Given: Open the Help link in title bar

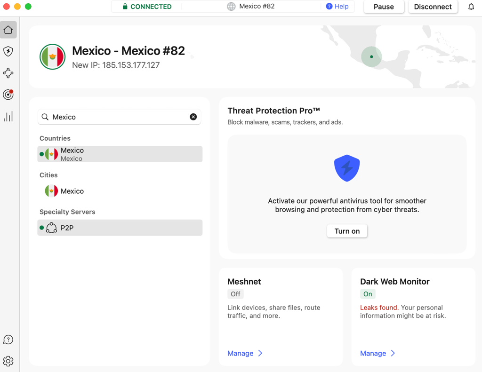Looking at the screenshot, I should click(x=341, y=7).
